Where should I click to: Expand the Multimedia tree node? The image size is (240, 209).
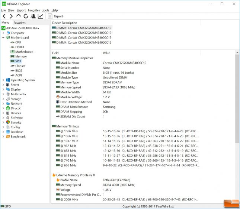coord(3,94)
